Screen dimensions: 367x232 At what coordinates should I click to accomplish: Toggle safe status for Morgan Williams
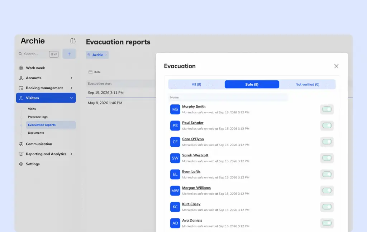tap(327, 190)
